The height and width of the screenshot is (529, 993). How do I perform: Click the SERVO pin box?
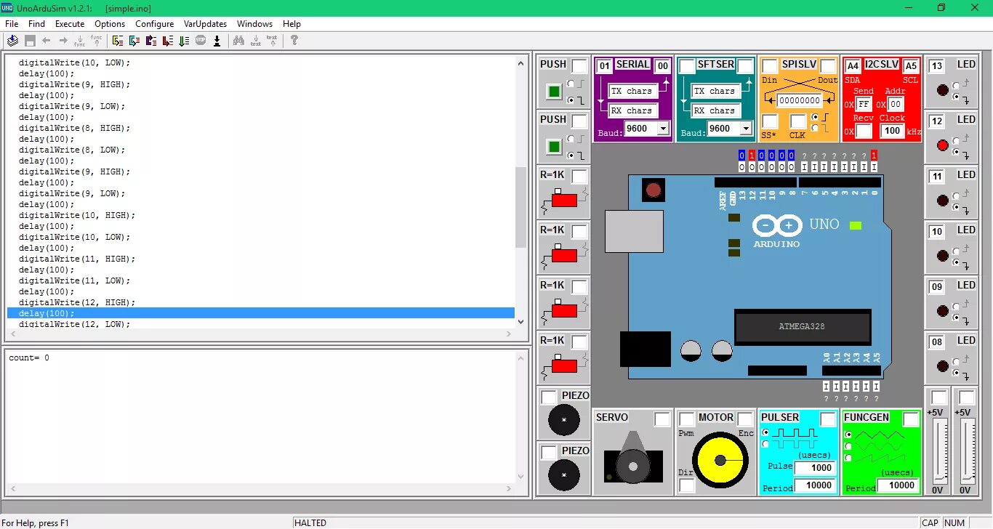(662, 419)
